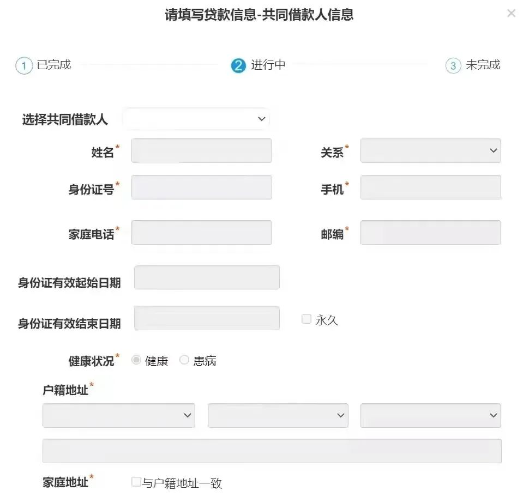Select the 患病 radio button

coord(184,360)
